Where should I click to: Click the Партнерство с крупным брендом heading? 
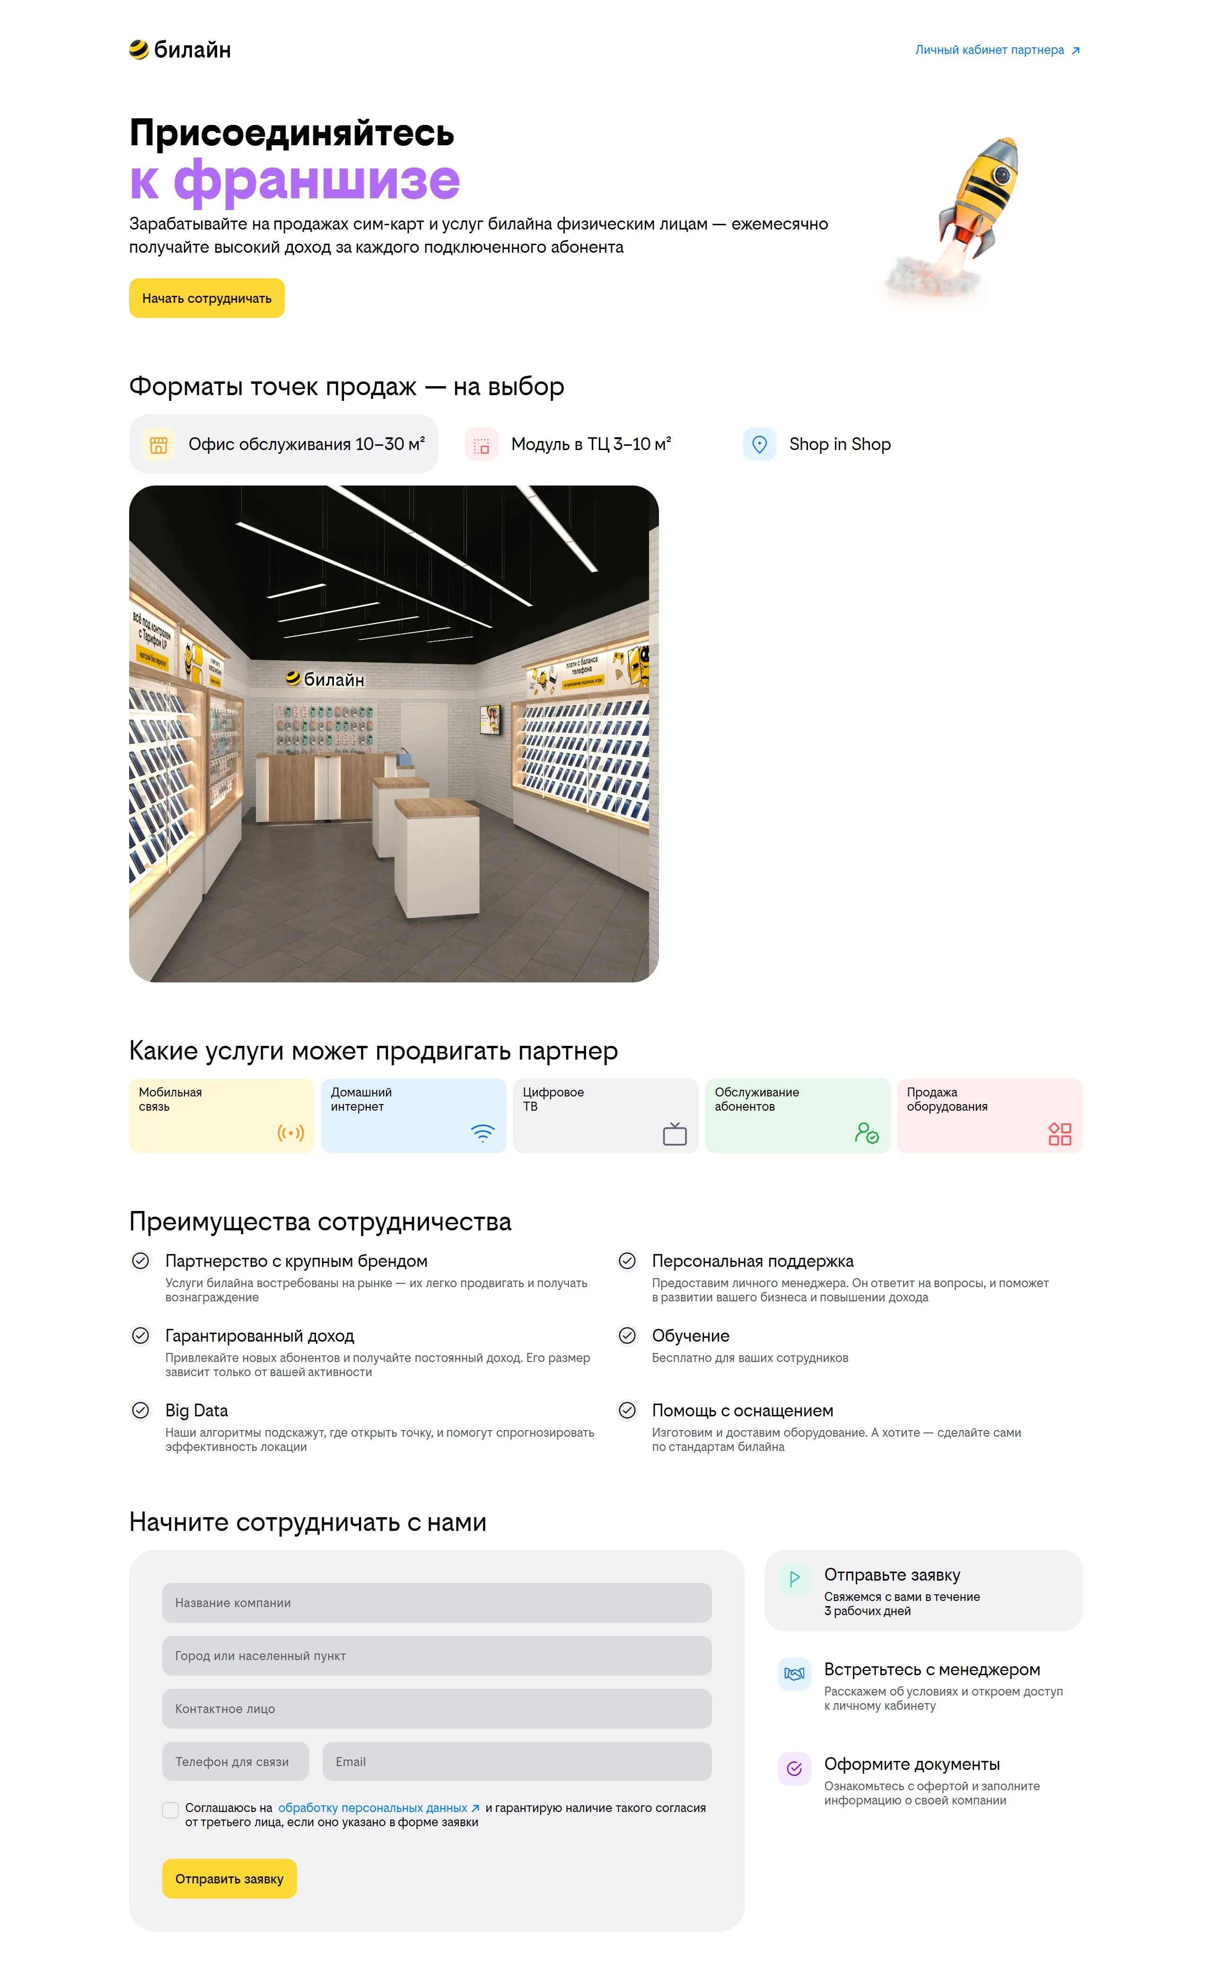[296, 1261]
